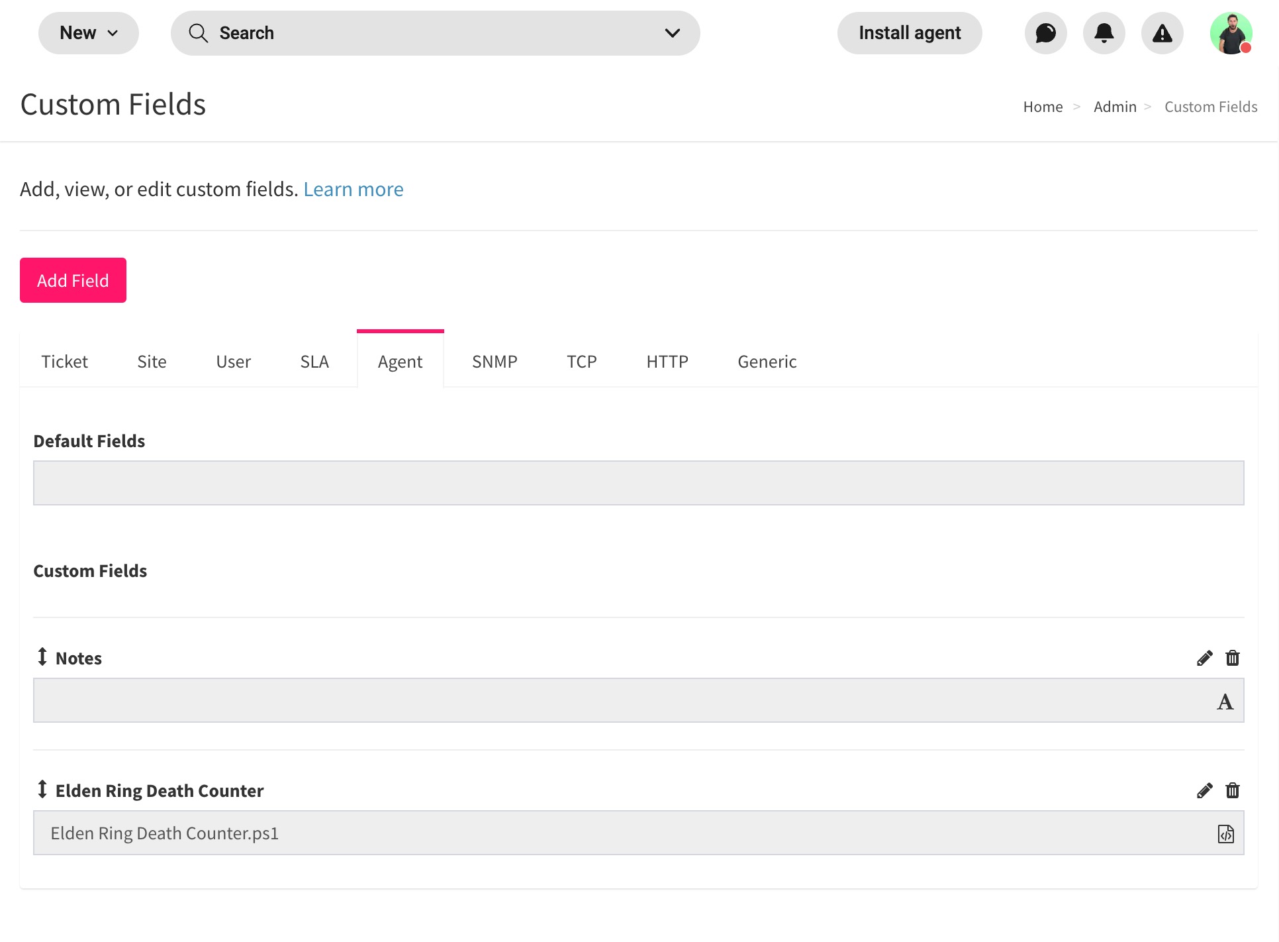The width and height of the screenshot is (1279, 942).
Task: Open the profile avatar menu
Action: [1231, 32]
